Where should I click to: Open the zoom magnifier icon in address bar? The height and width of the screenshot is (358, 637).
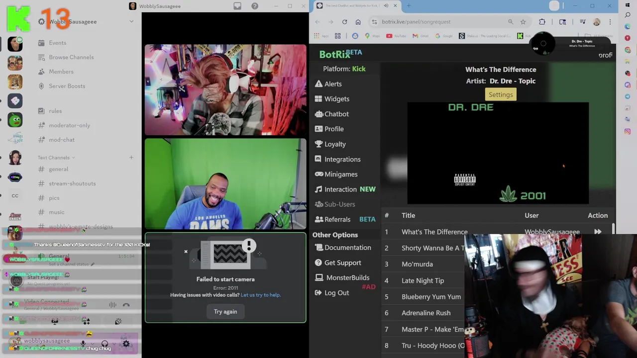click(511, 22)
